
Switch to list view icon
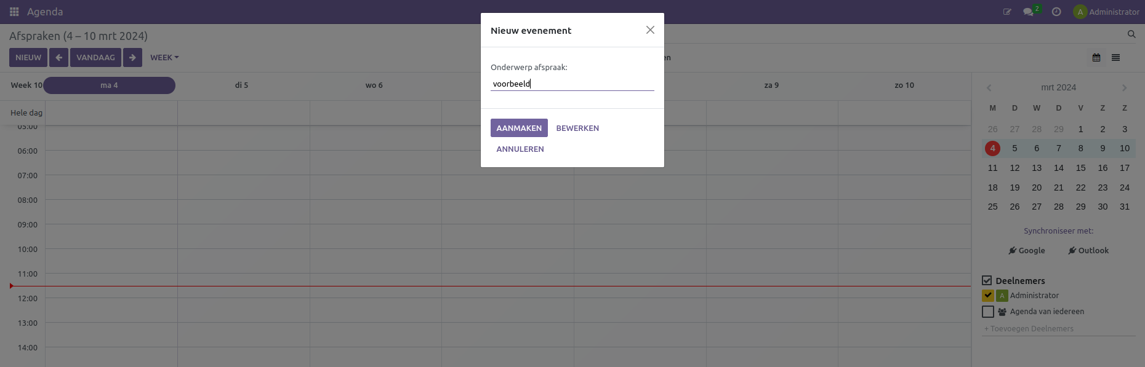coord(1115,58)
